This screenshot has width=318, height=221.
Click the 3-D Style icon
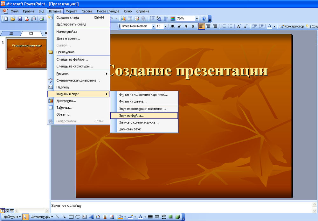tap(178, 217)
